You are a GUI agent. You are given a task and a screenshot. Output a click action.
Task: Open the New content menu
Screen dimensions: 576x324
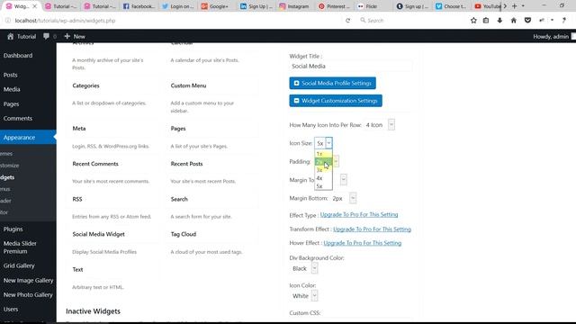coord(75,36)
